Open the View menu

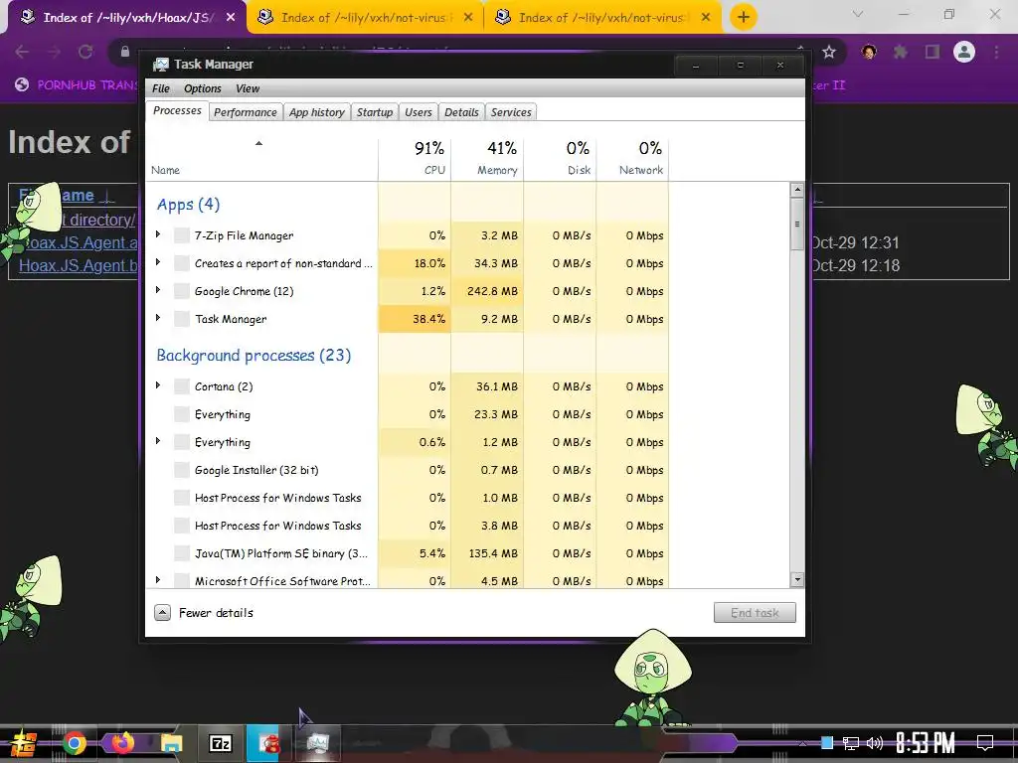[x=248, y=88]
